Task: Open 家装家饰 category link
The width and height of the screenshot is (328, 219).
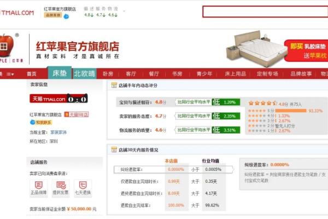Action: (x=58, y=132)
